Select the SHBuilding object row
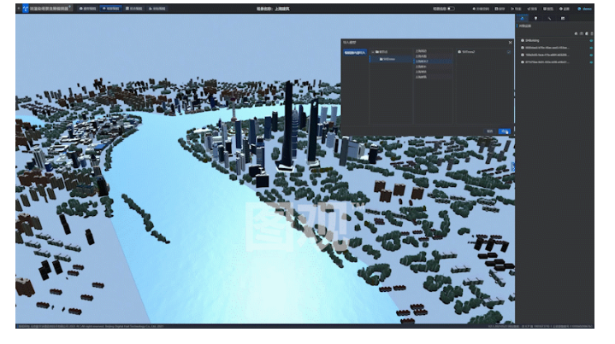 click(x=555, y=40)
